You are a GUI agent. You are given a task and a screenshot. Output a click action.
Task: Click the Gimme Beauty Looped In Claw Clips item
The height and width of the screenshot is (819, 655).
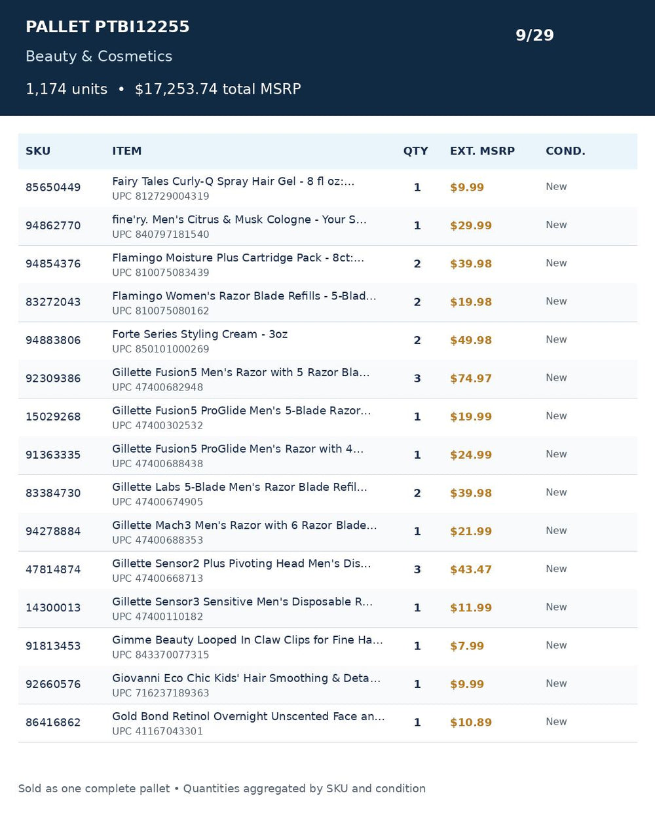[247, 640]
